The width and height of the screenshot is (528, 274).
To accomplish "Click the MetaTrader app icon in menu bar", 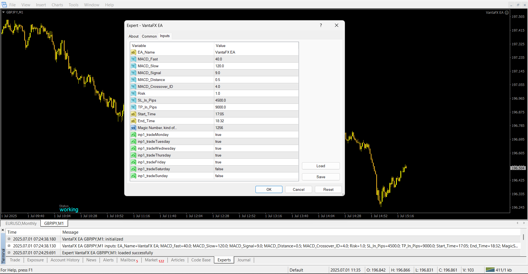I will (4, 5).
